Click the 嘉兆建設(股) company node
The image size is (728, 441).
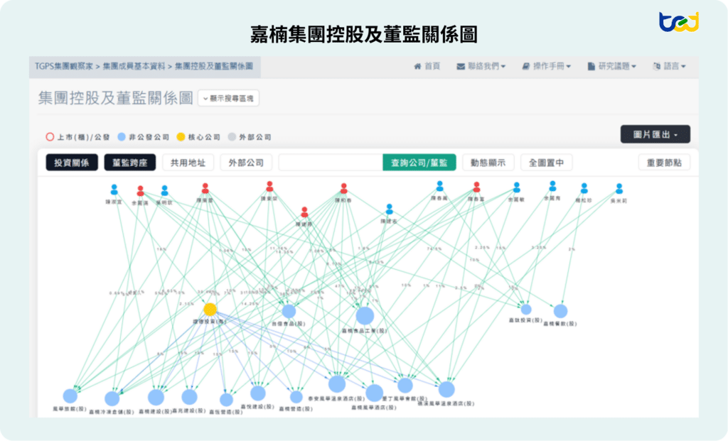189,397
